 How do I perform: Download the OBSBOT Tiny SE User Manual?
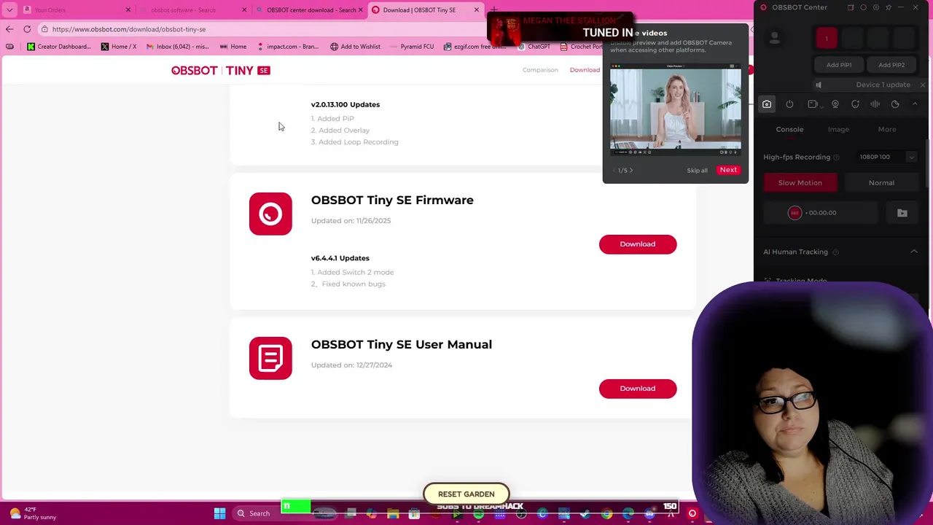point(638,389)
